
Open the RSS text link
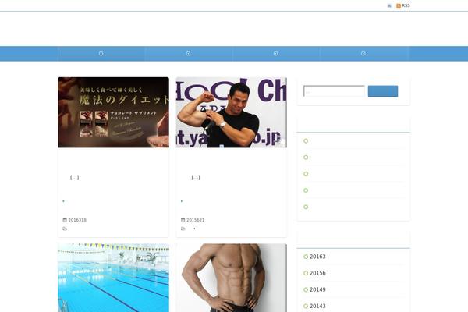point(406,5)
